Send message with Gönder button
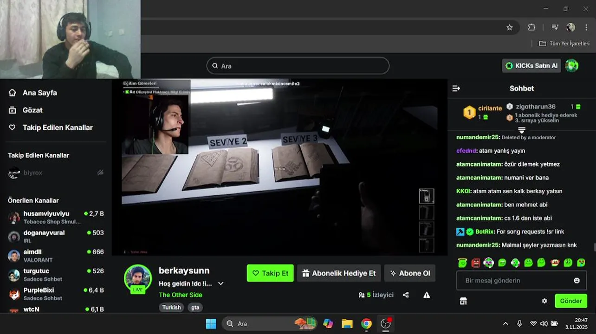The image size is (596, 334). click(571, 301)
